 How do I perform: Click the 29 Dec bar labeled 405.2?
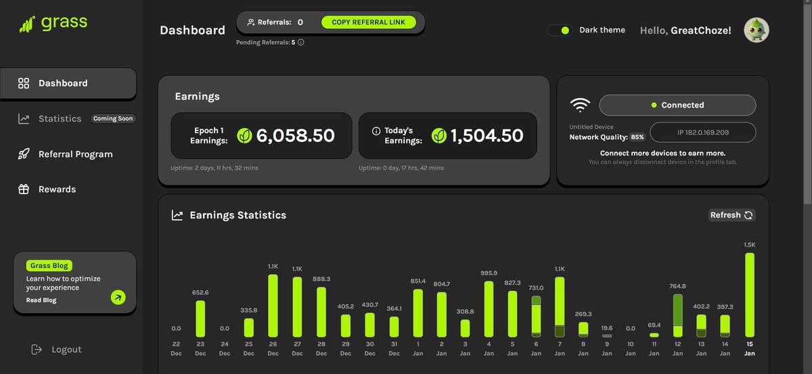(x=345, y=326)
